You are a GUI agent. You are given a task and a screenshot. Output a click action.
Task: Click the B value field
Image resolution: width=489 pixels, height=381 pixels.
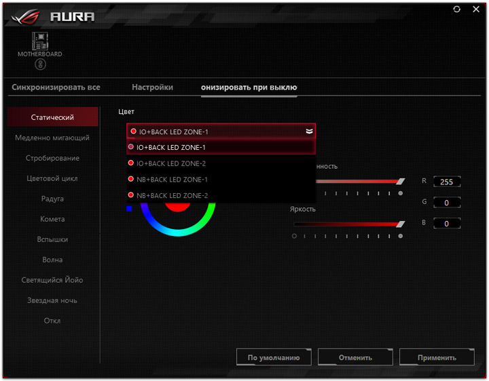pyautogui.click(x=447, y=224)
